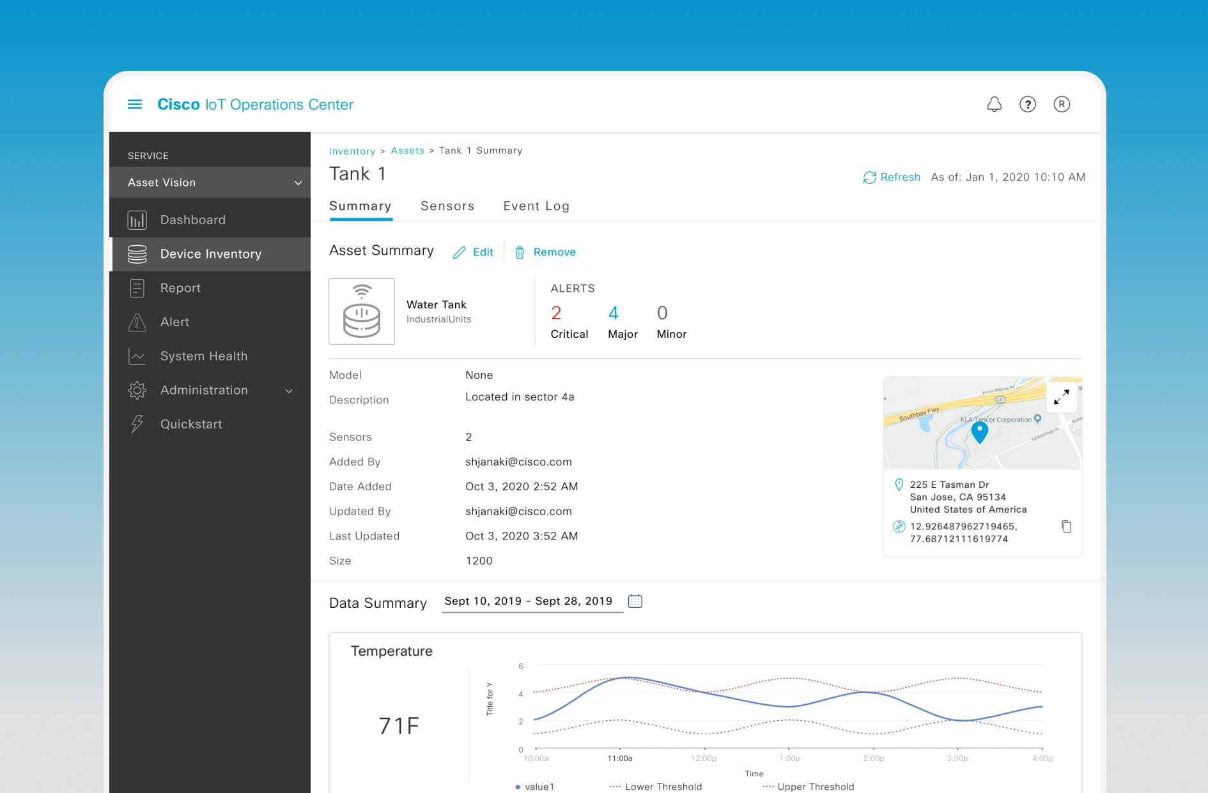Open the help question mark icon
Image resolution: width=1208 pixels, height=793 pixels.
(1028, 104)
